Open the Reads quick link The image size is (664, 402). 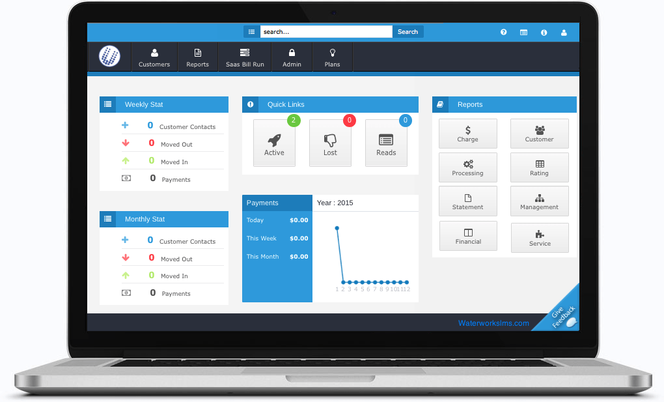pyautogui.click(x=386, y=143)
